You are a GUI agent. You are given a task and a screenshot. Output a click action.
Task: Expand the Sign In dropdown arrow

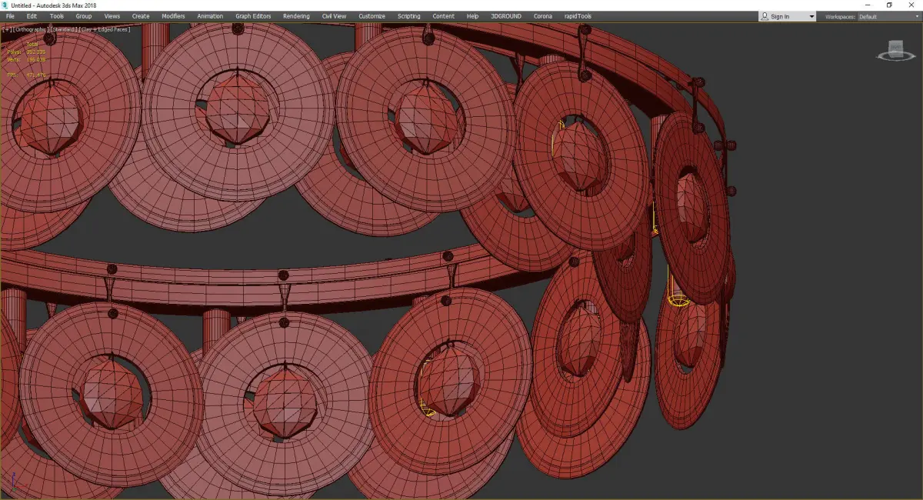pos(811,16)
